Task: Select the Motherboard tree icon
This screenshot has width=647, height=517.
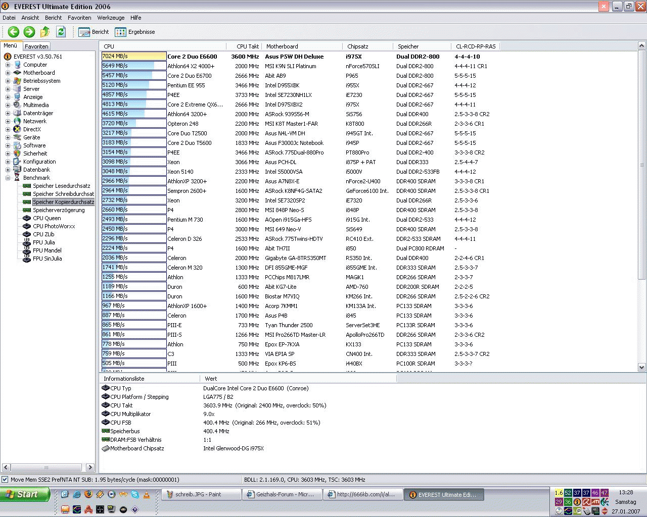Action: coord(17,73)
